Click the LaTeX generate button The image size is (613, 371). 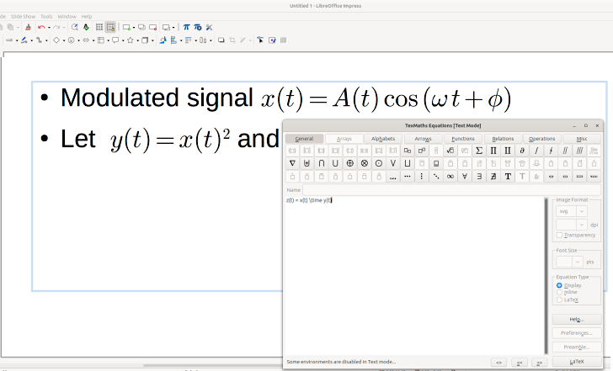[x=577, y=362]
